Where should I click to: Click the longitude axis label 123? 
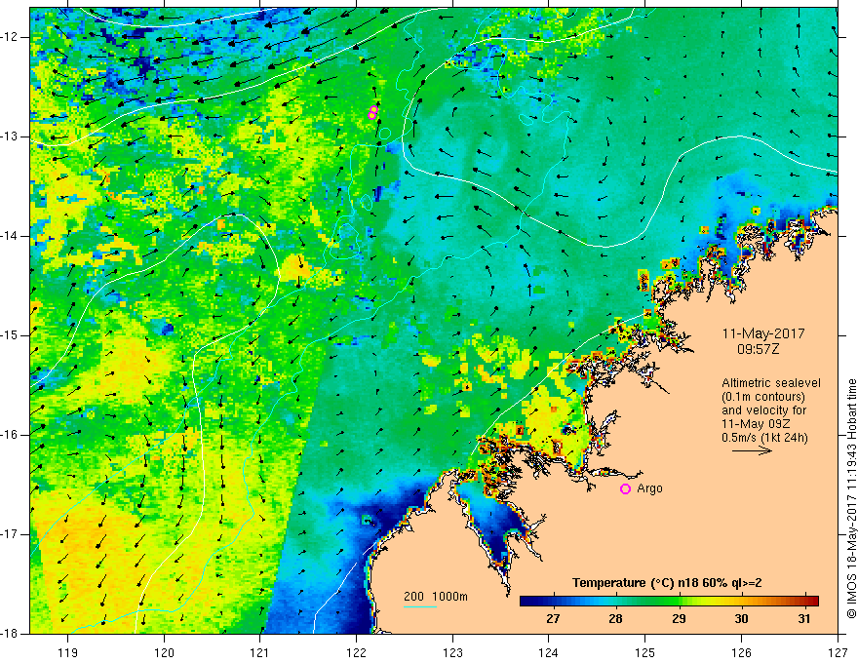point(452,652)
